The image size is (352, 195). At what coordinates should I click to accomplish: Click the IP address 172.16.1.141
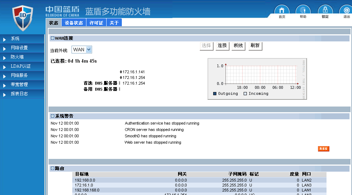pos(134,72)
